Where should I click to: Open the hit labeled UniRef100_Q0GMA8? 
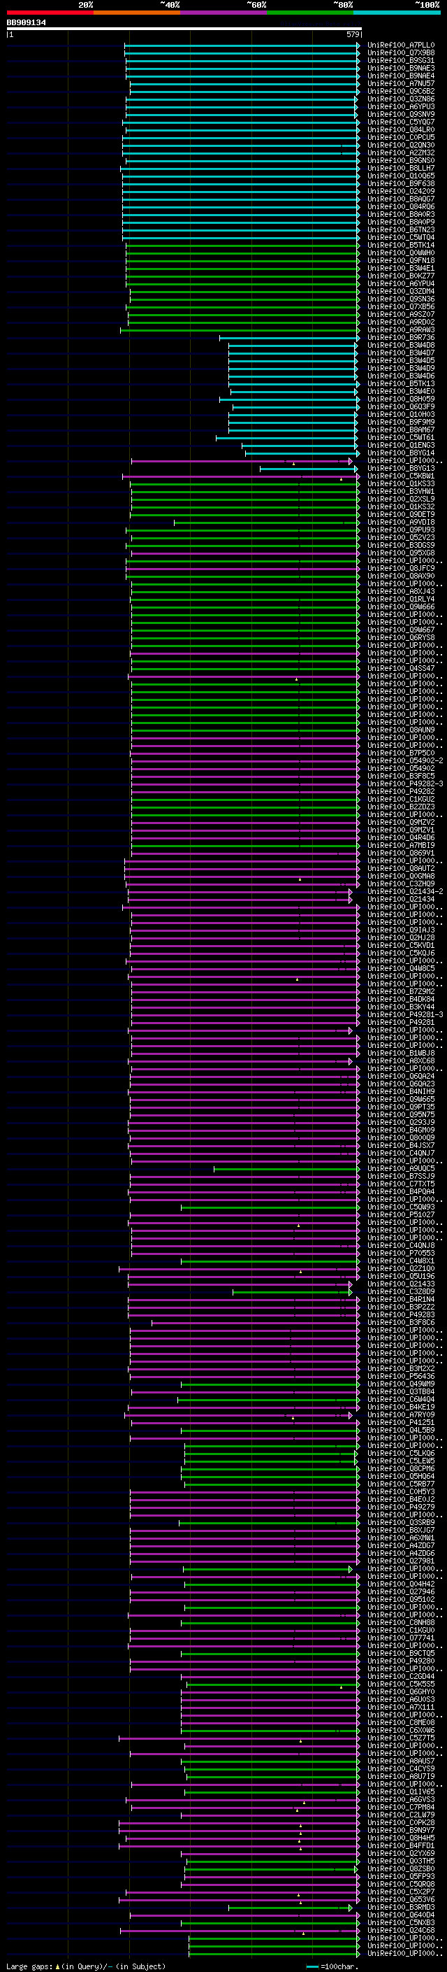pos(401,877)
